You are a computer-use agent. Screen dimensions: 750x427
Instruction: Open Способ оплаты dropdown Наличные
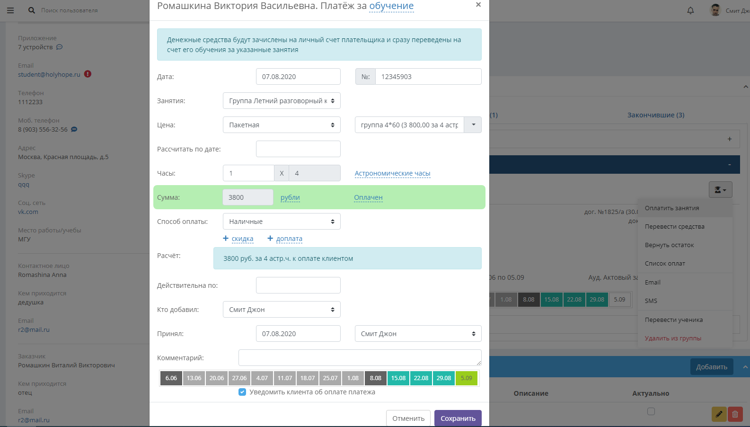(282, 222)
